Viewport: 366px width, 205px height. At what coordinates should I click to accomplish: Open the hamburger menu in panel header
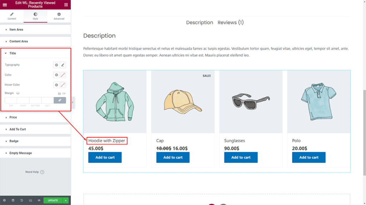tap(5, 5)
